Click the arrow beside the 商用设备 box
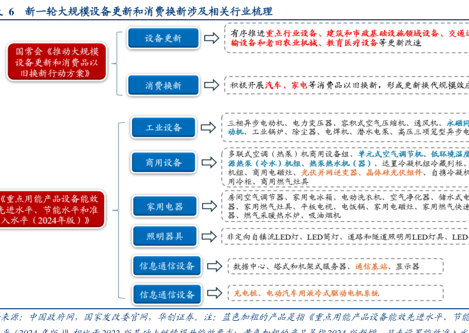The height and width of the screenshot is (333, 469). click(x=208, y=163)
